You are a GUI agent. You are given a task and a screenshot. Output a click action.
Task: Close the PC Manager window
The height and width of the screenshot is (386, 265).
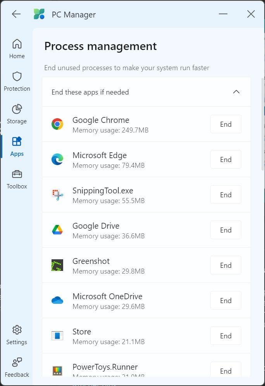coord(251,14)
